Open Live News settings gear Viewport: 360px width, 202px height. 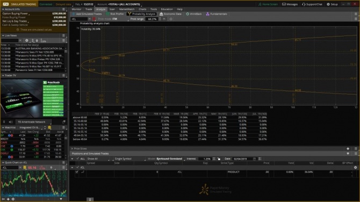point(27,40)
